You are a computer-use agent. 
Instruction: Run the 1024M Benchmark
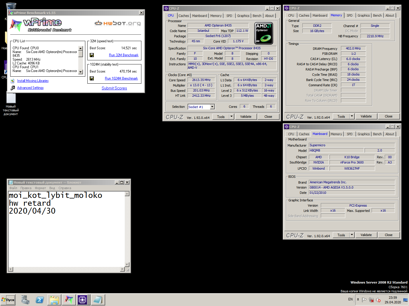click(x=121, y=78)
